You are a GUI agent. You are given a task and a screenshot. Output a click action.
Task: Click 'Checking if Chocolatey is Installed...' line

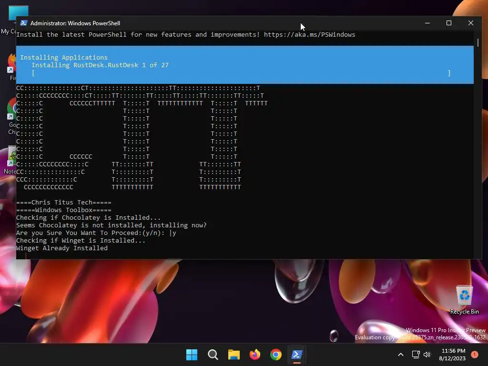click(x=88, y=217)
